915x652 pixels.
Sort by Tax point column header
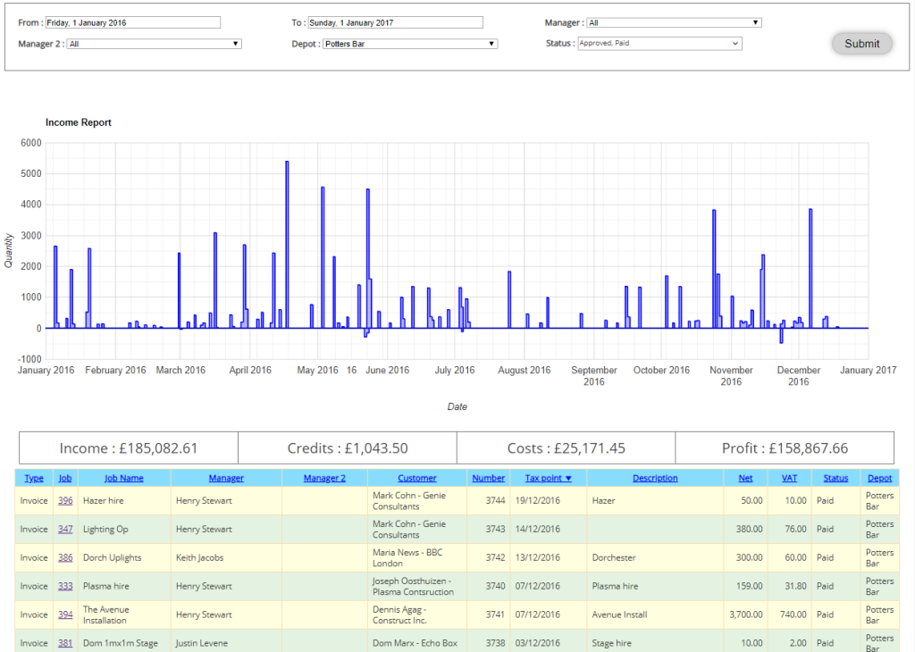tap(548, 478)
